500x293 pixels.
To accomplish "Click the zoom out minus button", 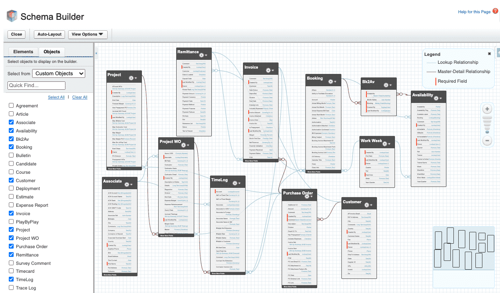I will point(487,140).
